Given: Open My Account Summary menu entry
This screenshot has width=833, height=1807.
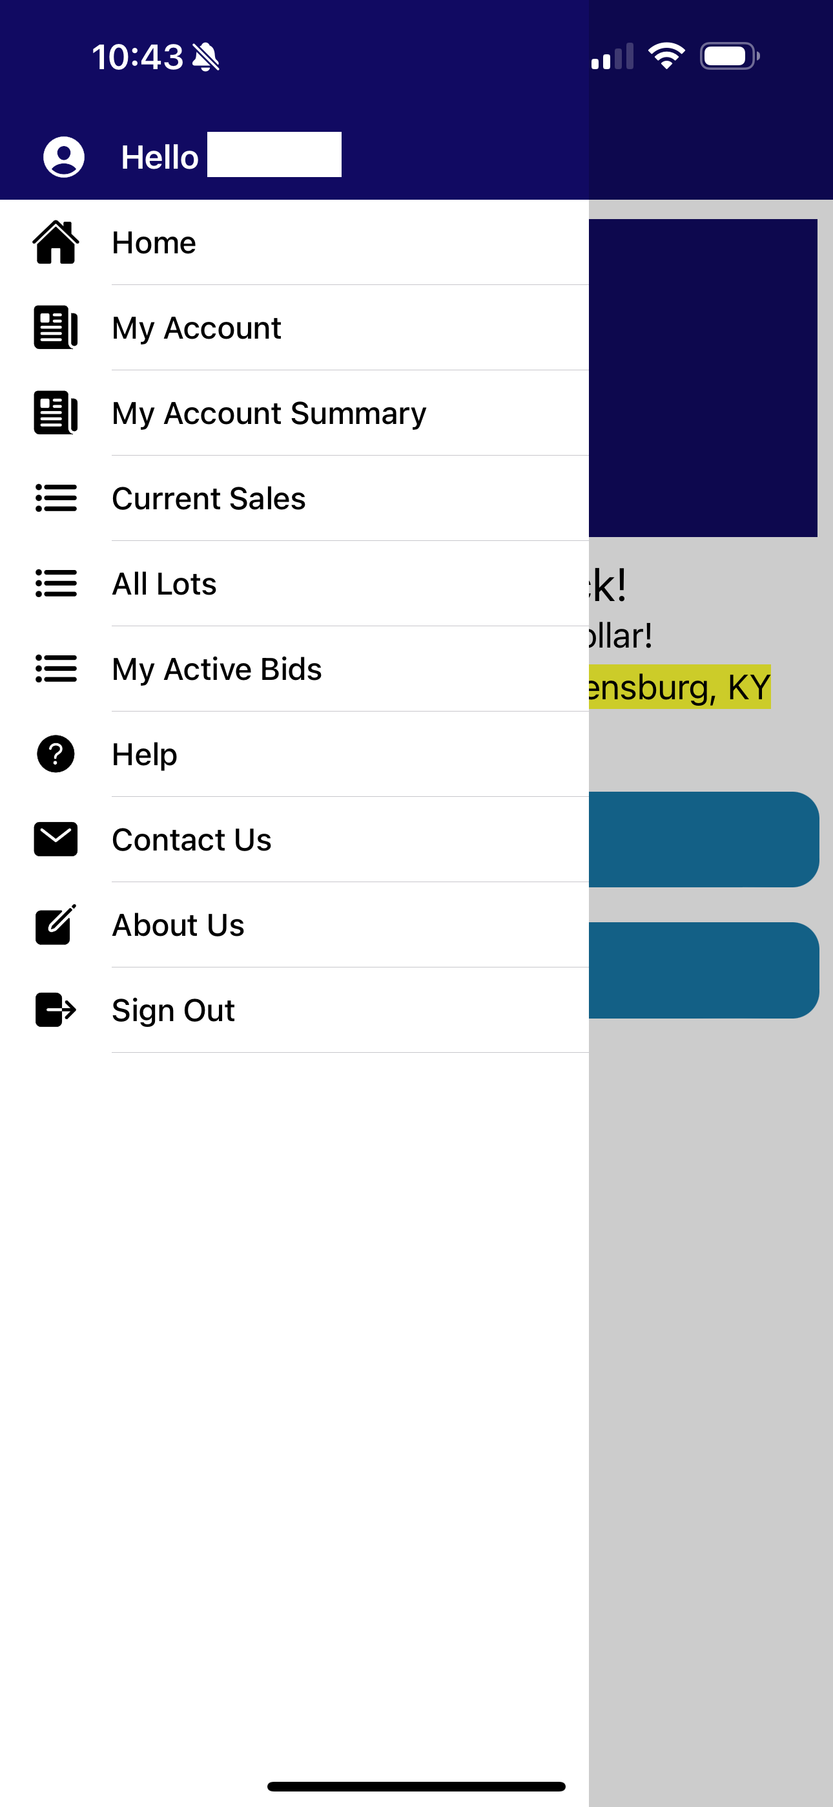Looking at the screenshot, I should pos(294,413).
